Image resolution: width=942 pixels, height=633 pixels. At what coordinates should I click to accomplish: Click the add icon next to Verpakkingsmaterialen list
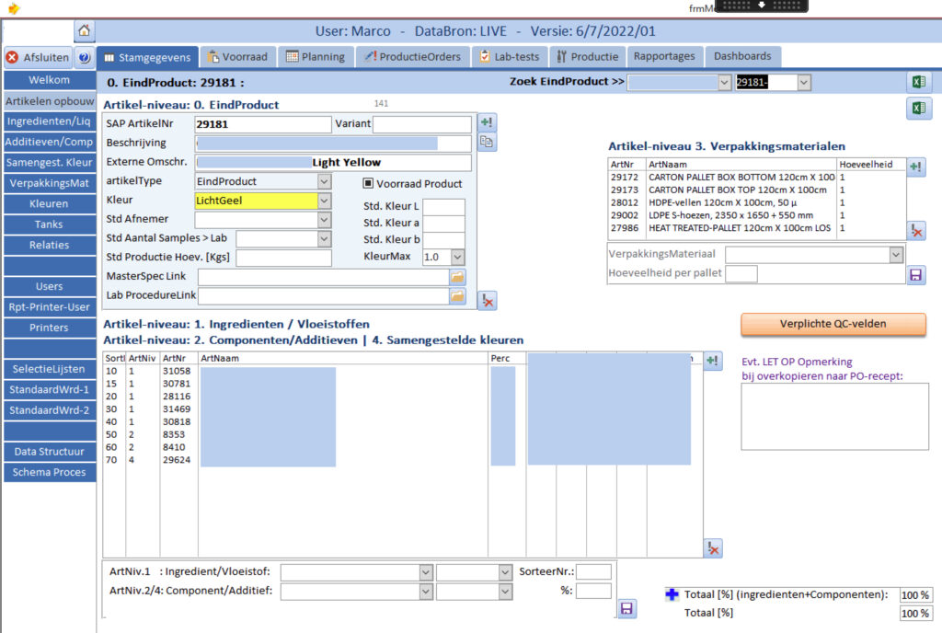(x=916, y=167)
